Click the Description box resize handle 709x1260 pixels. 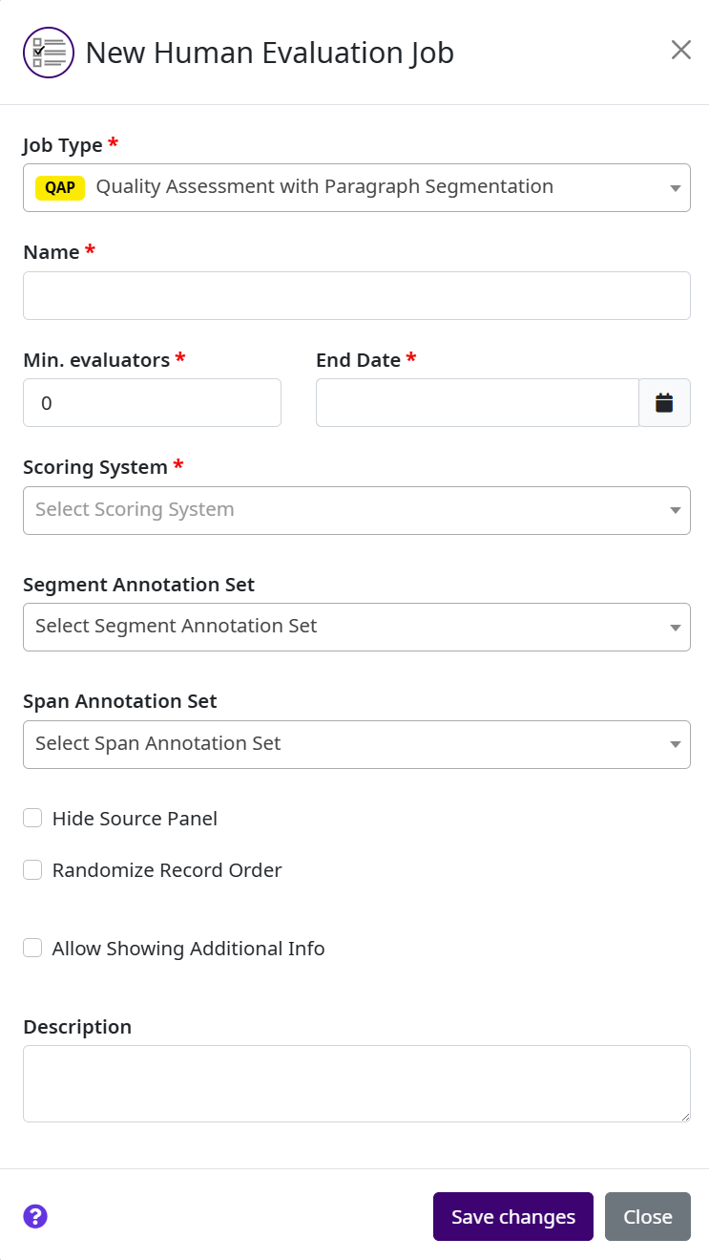coord(684,1116)
